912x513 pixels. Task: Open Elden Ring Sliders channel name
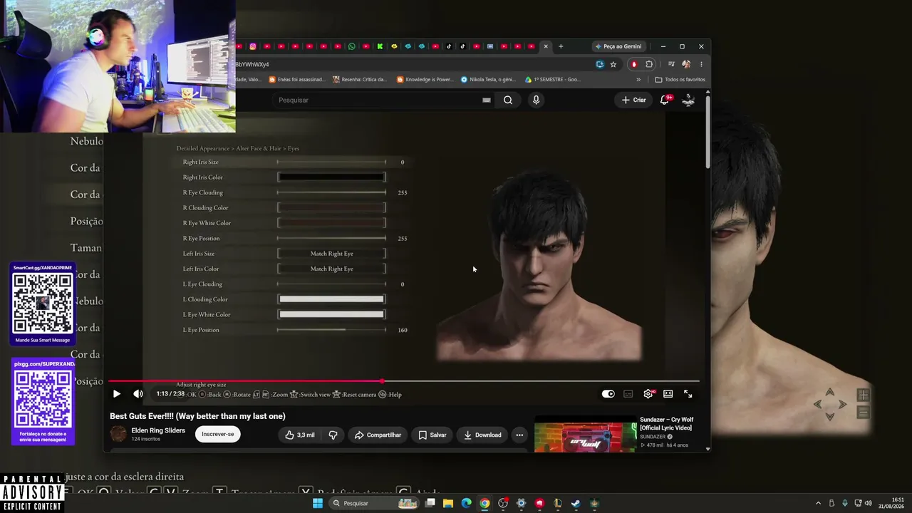(158, 430)
